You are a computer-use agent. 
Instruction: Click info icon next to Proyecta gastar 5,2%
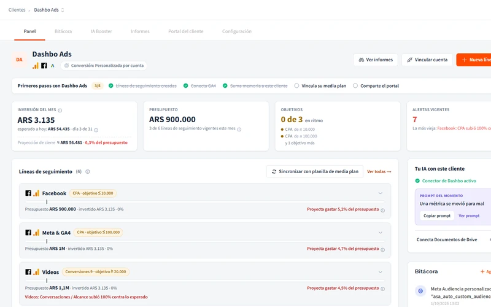(382, 211)
